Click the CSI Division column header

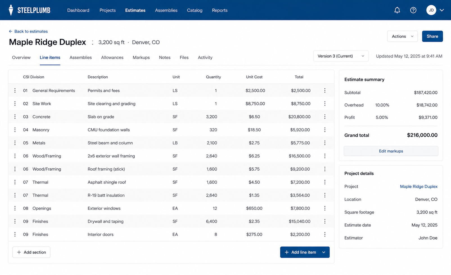click(x=33, y=77)
